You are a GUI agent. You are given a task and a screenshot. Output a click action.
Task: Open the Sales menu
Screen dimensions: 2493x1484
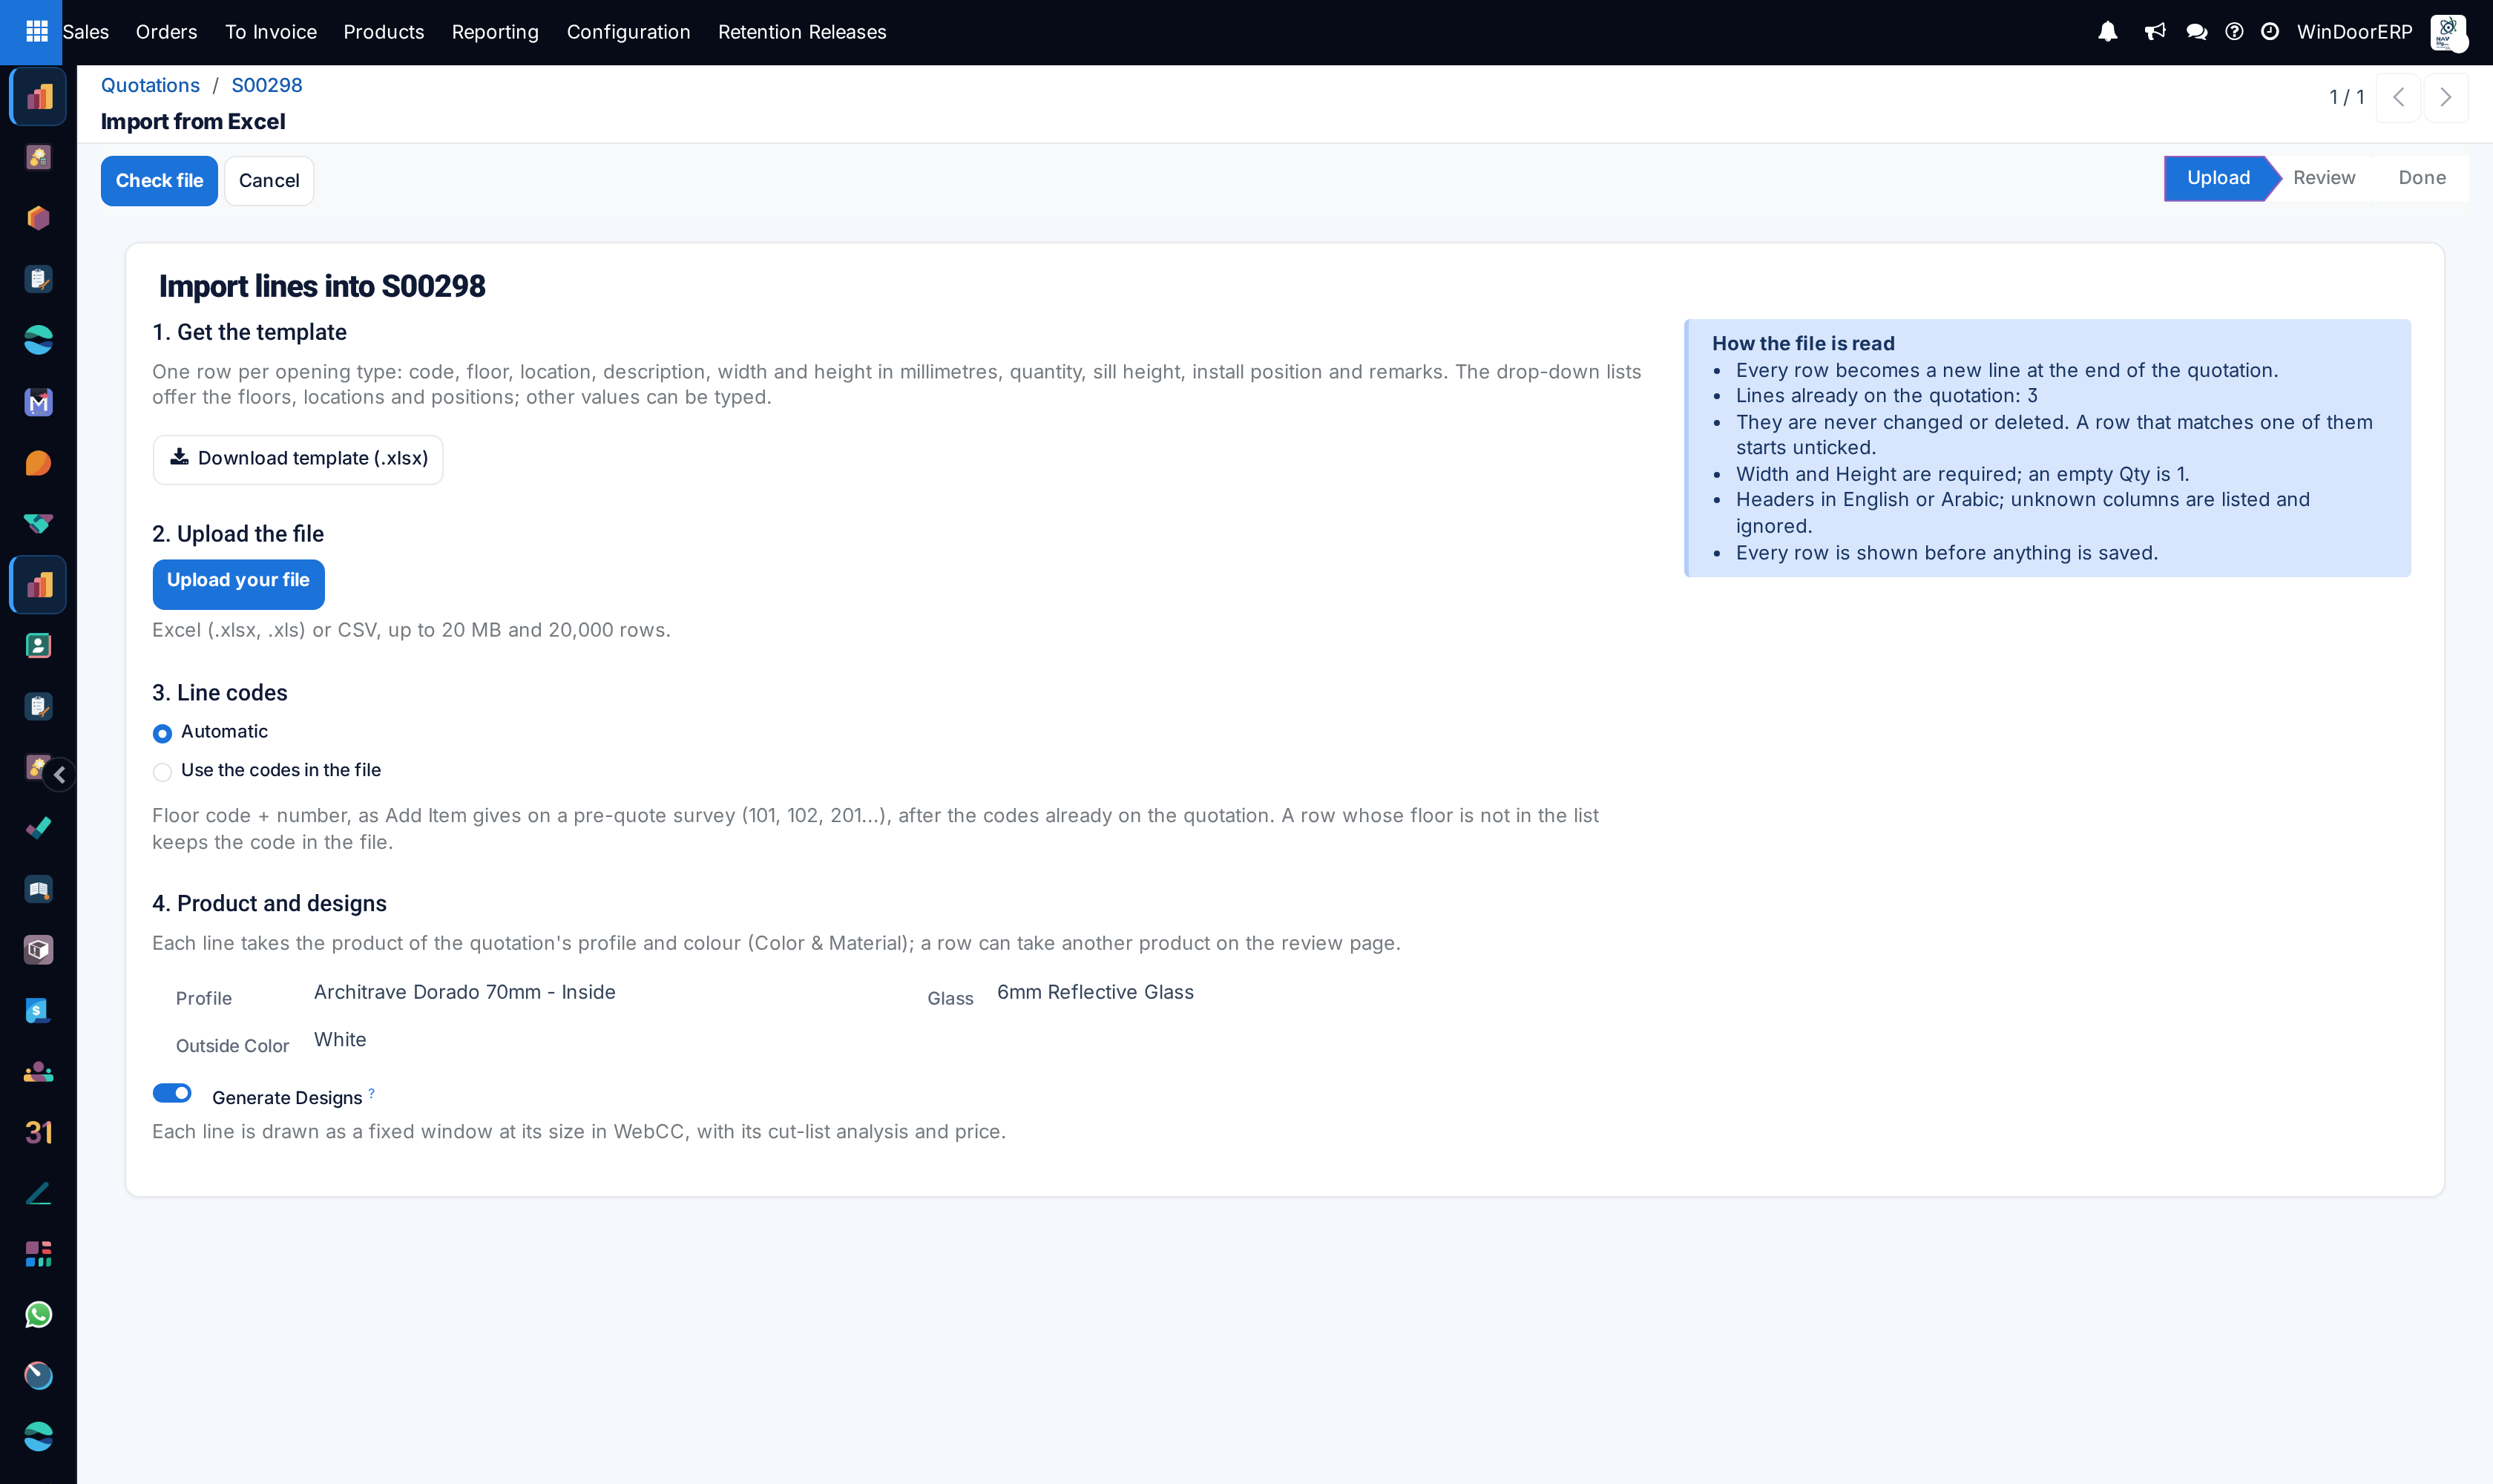pos(86,32)
